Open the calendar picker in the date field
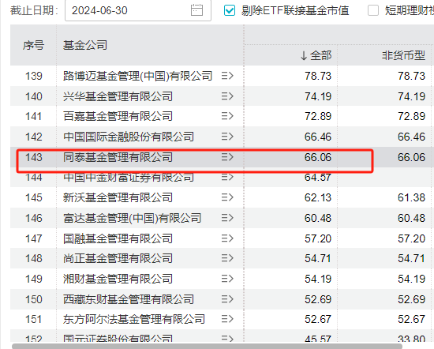Viewport: 434px width, 349px height. pos(196,10)
